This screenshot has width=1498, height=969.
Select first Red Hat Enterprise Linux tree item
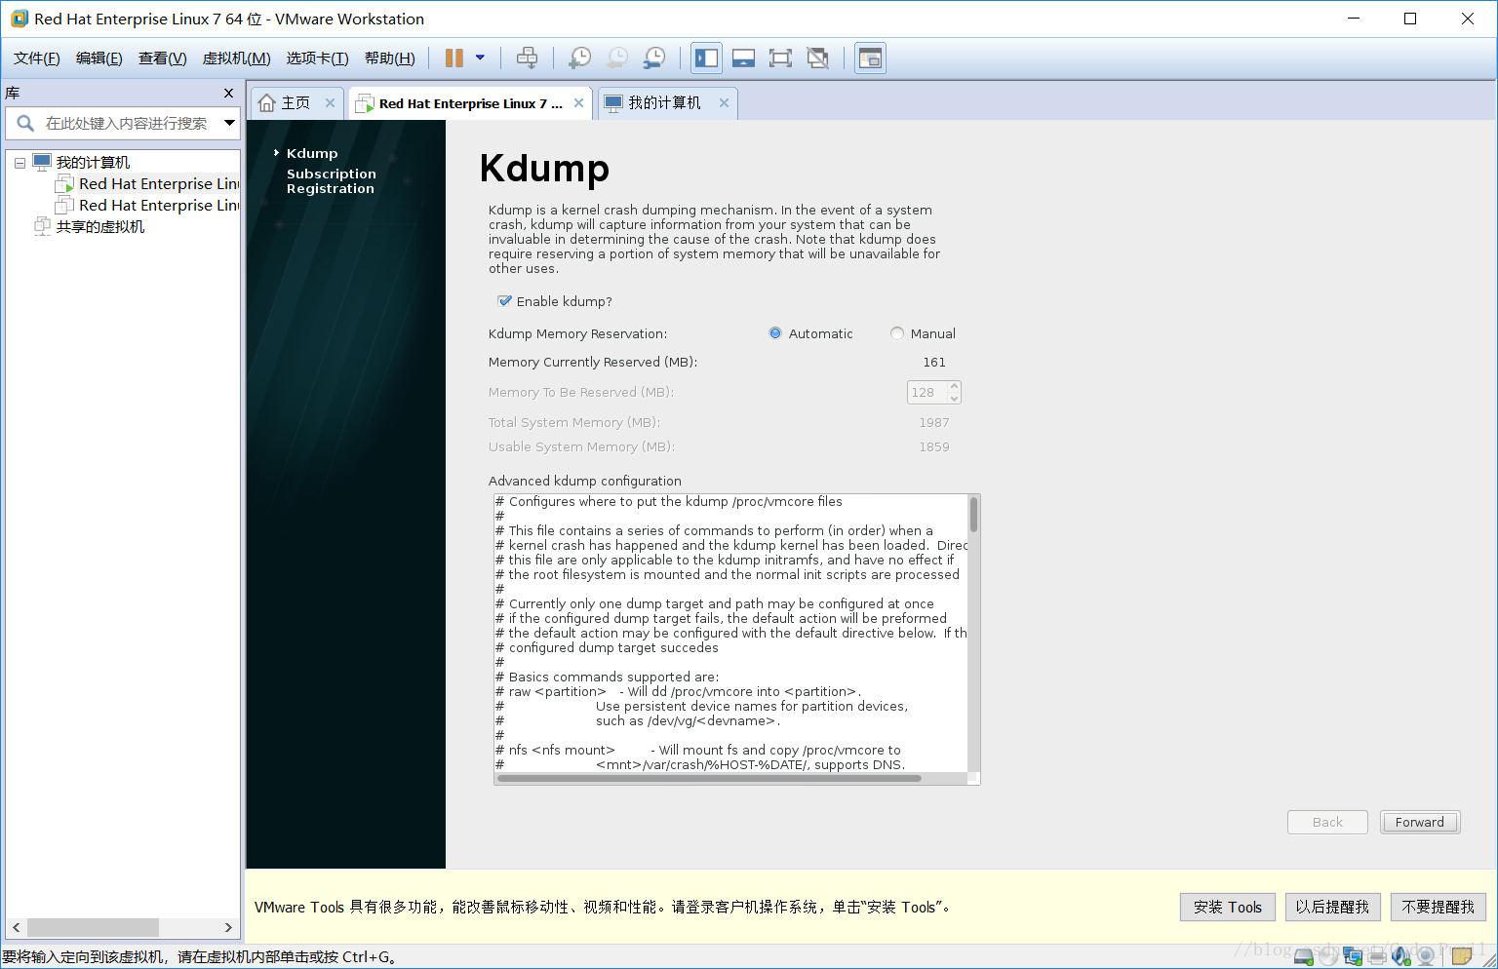[x=148, y=184]
